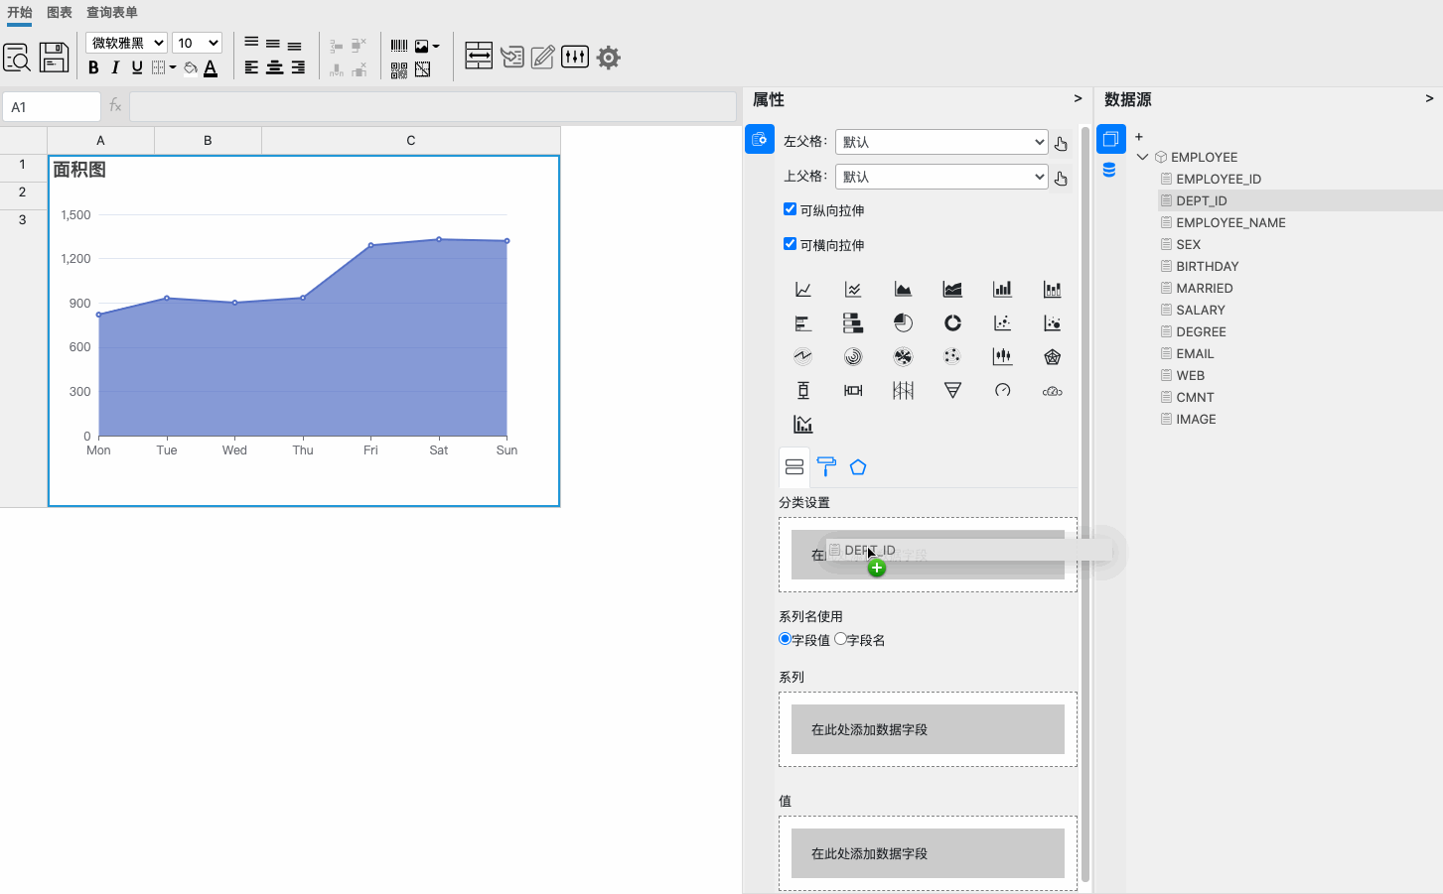Select the funnel chart type icon
The width and height of the screenshot is (1443, 894).
click(x=952, y=390)
